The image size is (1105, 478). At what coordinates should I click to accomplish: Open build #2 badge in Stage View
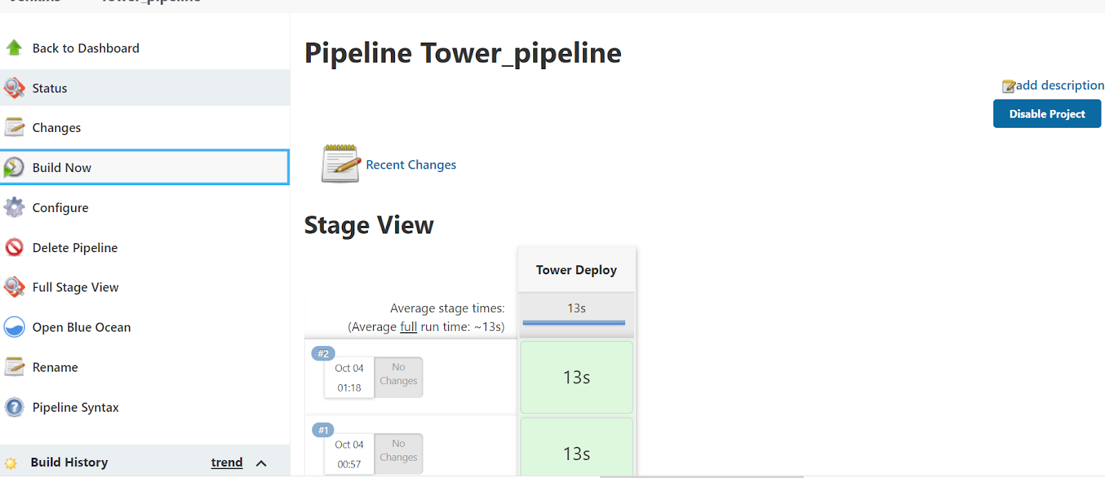click(323, 354)
